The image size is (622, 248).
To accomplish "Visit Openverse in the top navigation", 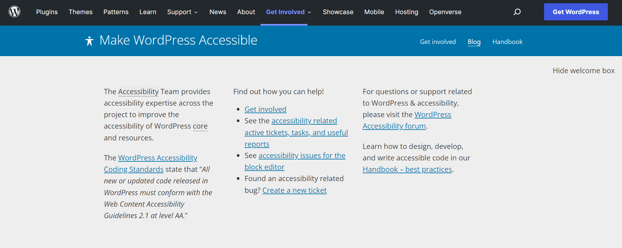I will (445, 12).
